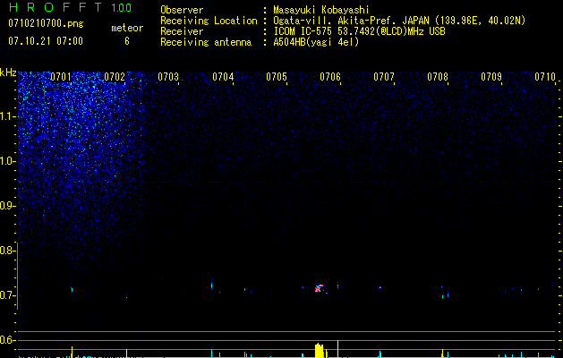
Task: Click the 0702 time marker
Action: coord(115,77)
